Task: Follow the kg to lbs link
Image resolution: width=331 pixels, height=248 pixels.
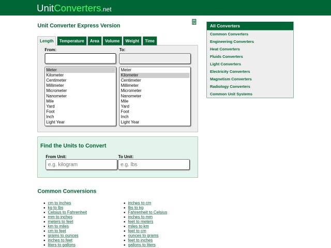Action: [x=55, y=208]
